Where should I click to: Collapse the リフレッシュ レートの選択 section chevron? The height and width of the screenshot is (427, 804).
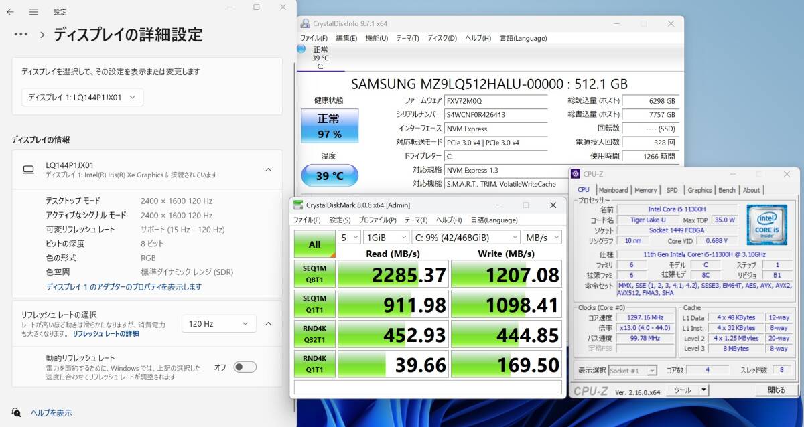coord(268,324)
